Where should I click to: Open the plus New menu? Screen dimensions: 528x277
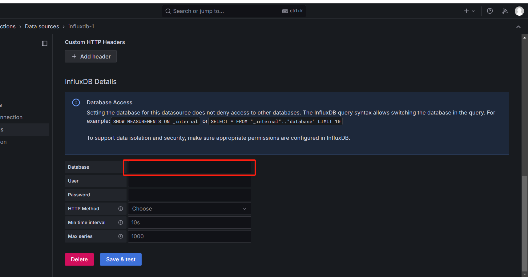tap(469, 11)
